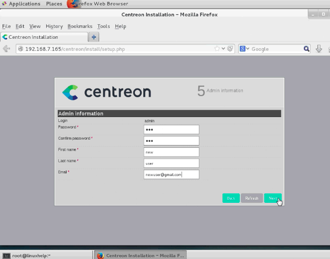This screenshot has height=259, width=330.
Task: Click the grey Refresh button
Action: pos(252,198)
